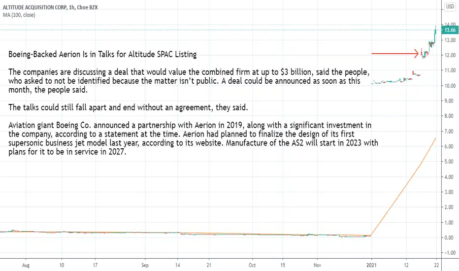Select the paragraph about talks falling apart
Viewport: 459px width, 271px height.
(x=128, y=107)
